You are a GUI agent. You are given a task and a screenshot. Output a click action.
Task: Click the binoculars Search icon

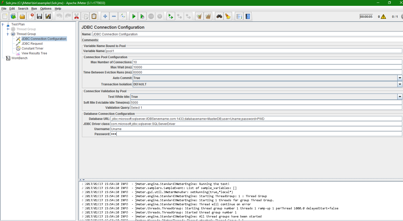point(219,17)
